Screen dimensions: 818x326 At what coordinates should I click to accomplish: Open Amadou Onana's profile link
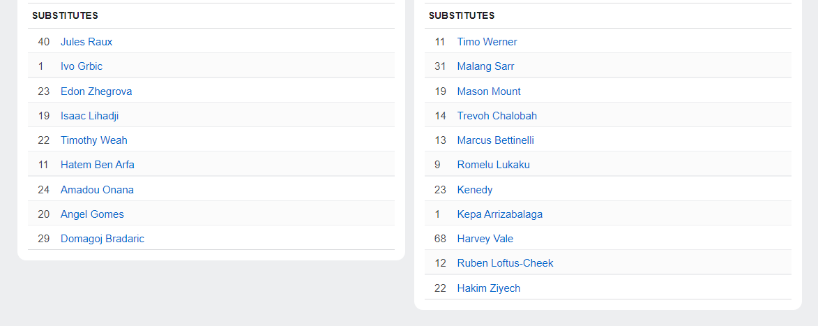pyautogui.click(x=97, y=190)
